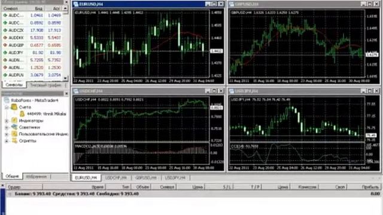Click the Прибыль column header
This screenshot has height=215, width=383.
[364, 187]
